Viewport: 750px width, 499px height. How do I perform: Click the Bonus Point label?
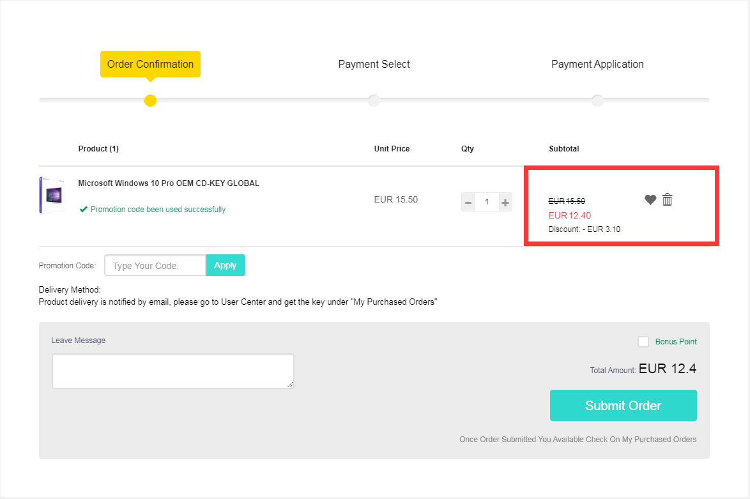[676, 342]
